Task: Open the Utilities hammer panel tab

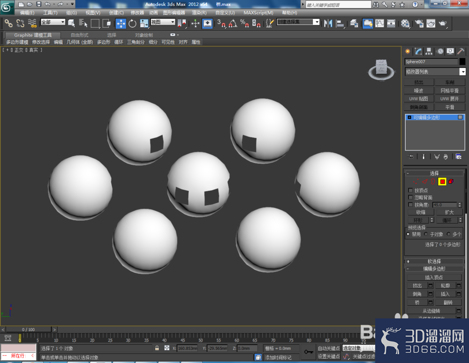Action: click(461, 52)
